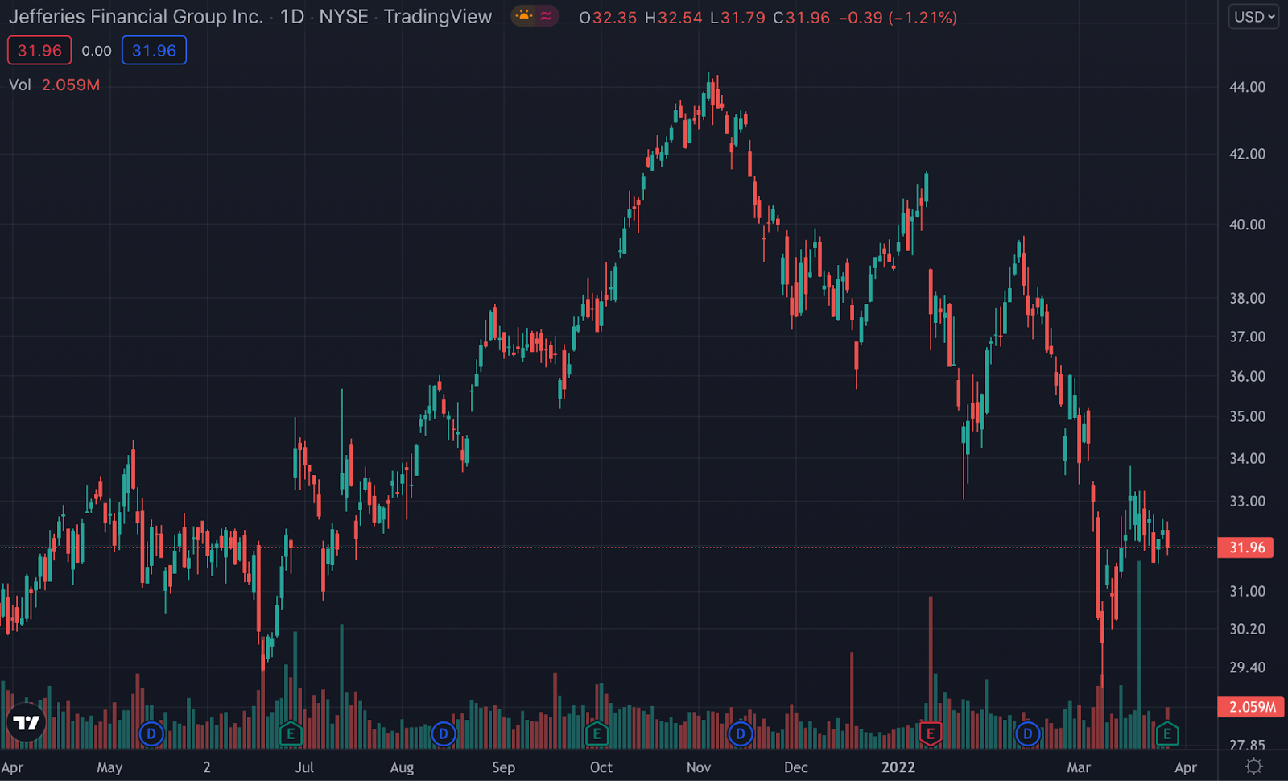Click the 1D interval label
This screenshot has width=1288, height=781.
pyautogui.click(x=292, y=17)
